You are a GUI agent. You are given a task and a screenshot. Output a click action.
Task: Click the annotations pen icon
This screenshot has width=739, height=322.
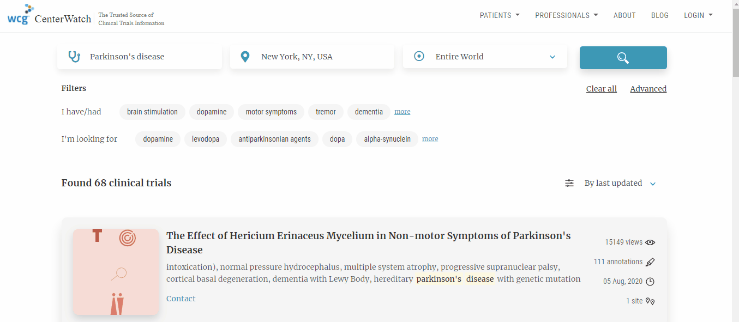(x=650, y=262)
